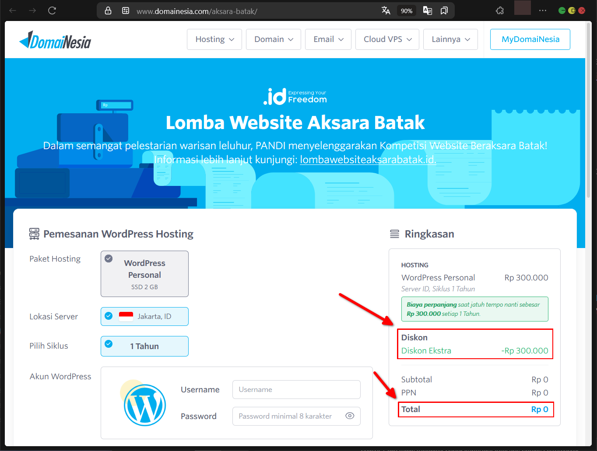597x451 pixels.
Task: Open the Email menu dropdown
Action: [328, 39]
